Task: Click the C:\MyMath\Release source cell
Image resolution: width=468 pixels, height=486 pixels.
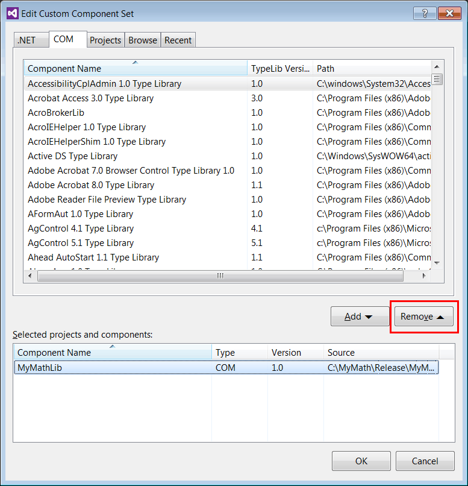Action: (381, 368)
